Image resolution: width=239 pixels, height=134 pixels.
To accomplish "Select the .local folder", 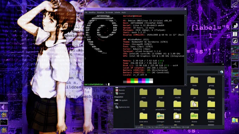I will (160, 93).
